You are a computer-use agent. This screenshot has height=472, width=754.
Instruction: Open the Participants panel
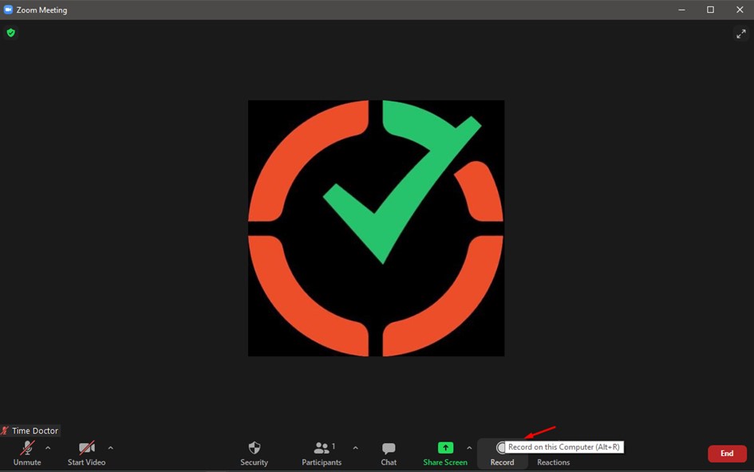coord(322,452)
